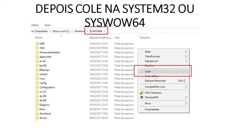Open breadcrumb arrow after Computador
The height and width of the screenshot is (128, 228).
[50, 31]
